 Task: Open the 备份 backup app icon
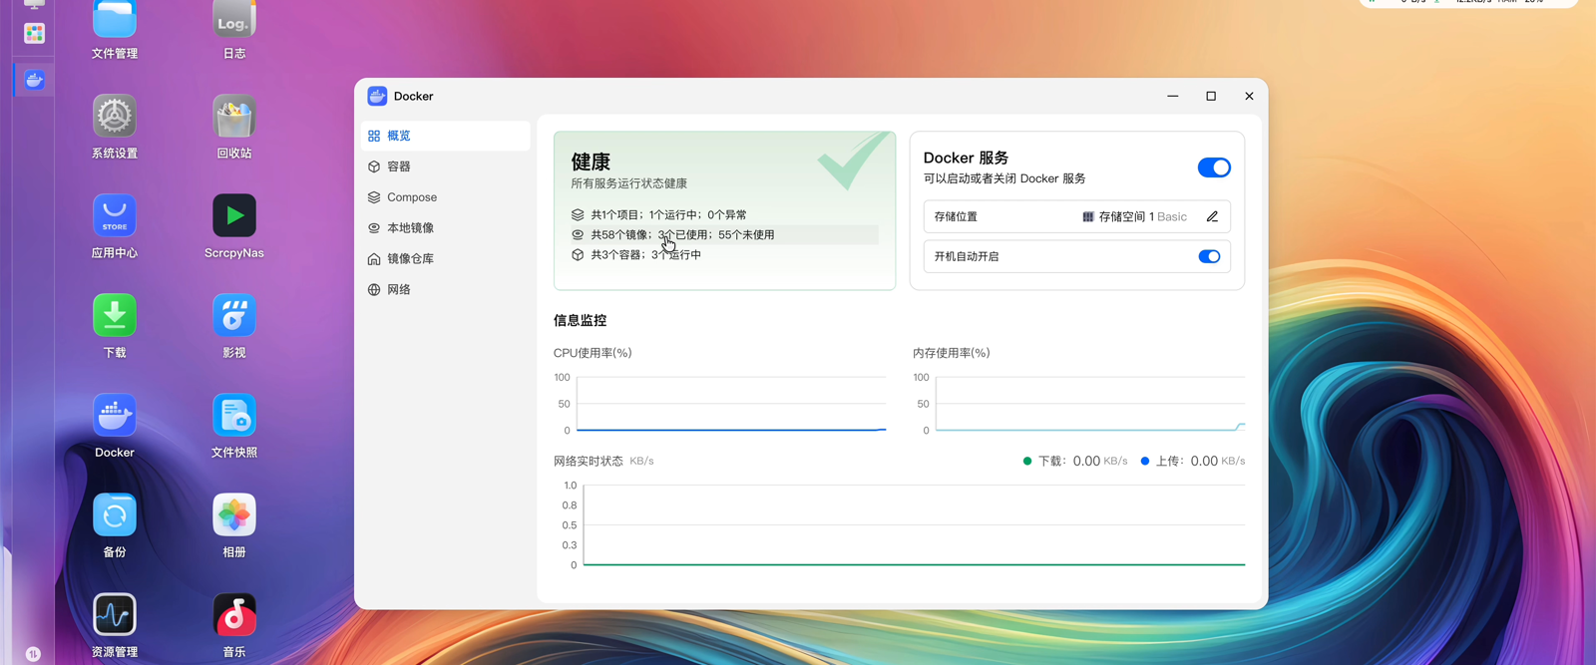click(x=115, y=515)
